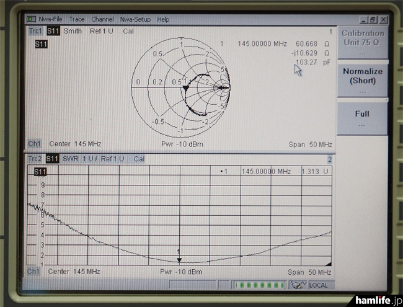Click the Trc1 trace name label
This screenshot has height=307, width=403.
(x=35, y=31)
